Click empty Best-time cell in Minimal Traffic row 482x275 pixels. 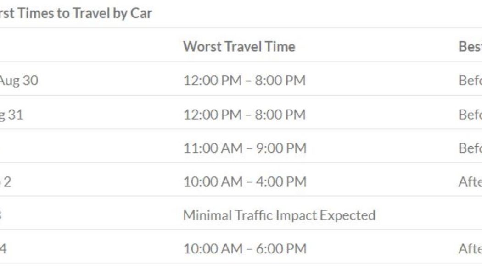(x=468, y=215)
